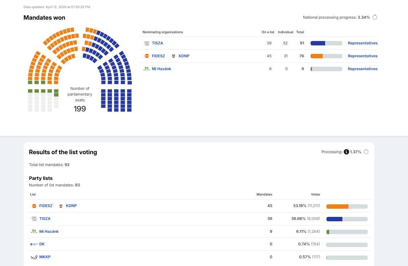
Task: Click the TISZA blue mandate progress bar
Action: coord(318,43)
